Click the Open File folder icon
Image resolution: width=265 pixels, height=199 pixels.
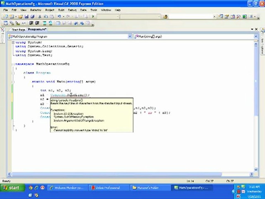point(21,16)
